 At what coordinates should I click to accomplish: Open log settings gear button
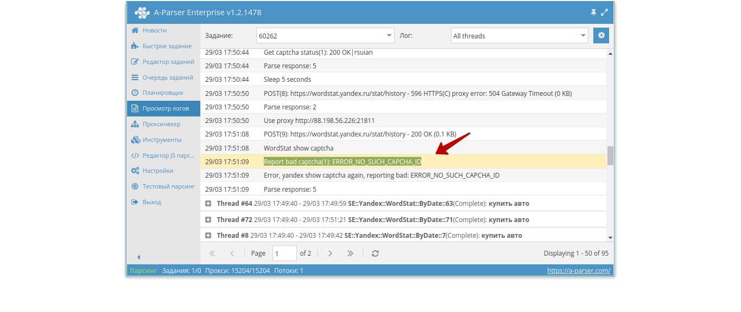[x=601, y=36]
